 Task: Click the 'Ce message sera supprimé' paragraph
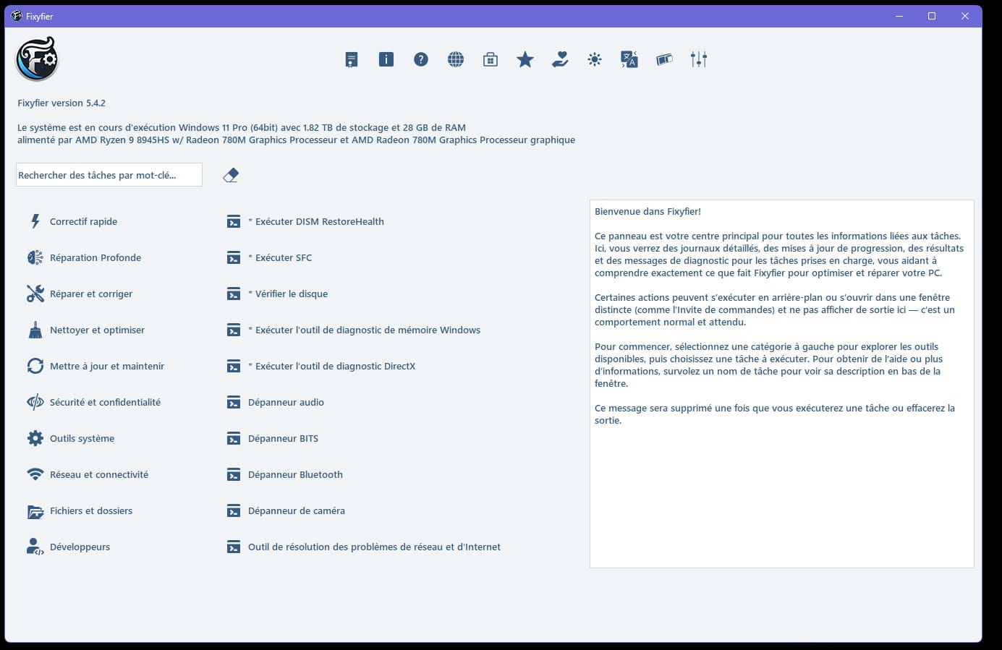(x=775, y=414)
